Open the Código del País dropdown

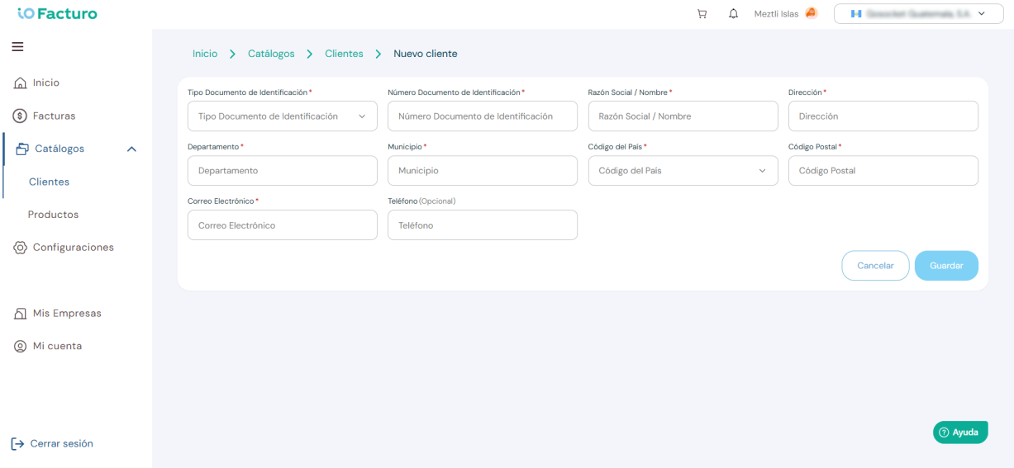[683, 171]
